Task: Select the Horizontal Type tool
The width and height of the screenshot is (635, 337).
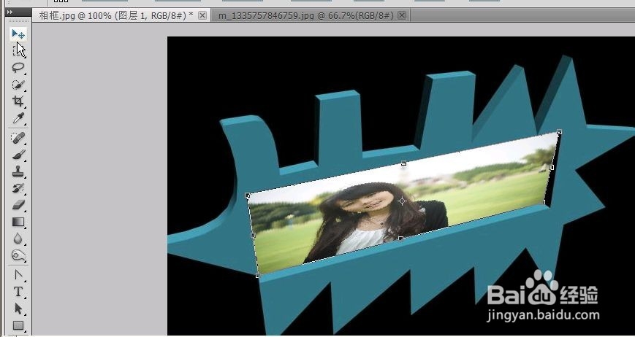Action: [18, 292]
